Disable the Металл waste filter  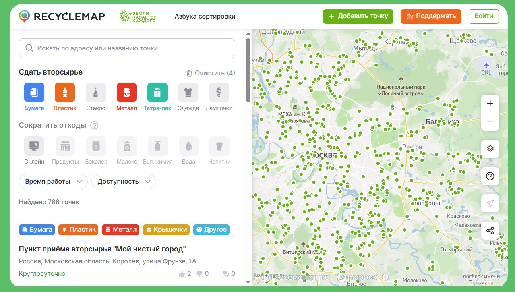tap(126, 93)
